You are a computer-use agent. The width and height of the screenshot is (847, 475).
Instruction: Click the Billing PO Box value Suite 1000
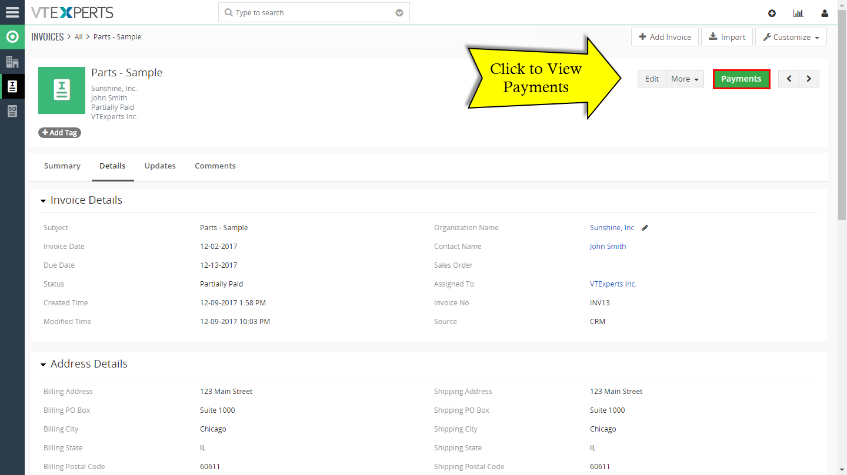(217, 410)
